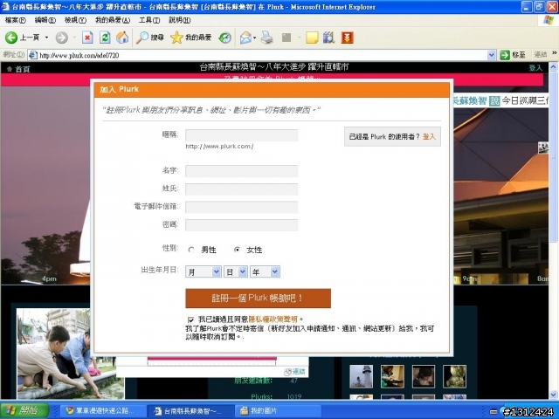Viewport: 559px width, 419px height.
Task: Open History clock icon
Action: (224, 38)
